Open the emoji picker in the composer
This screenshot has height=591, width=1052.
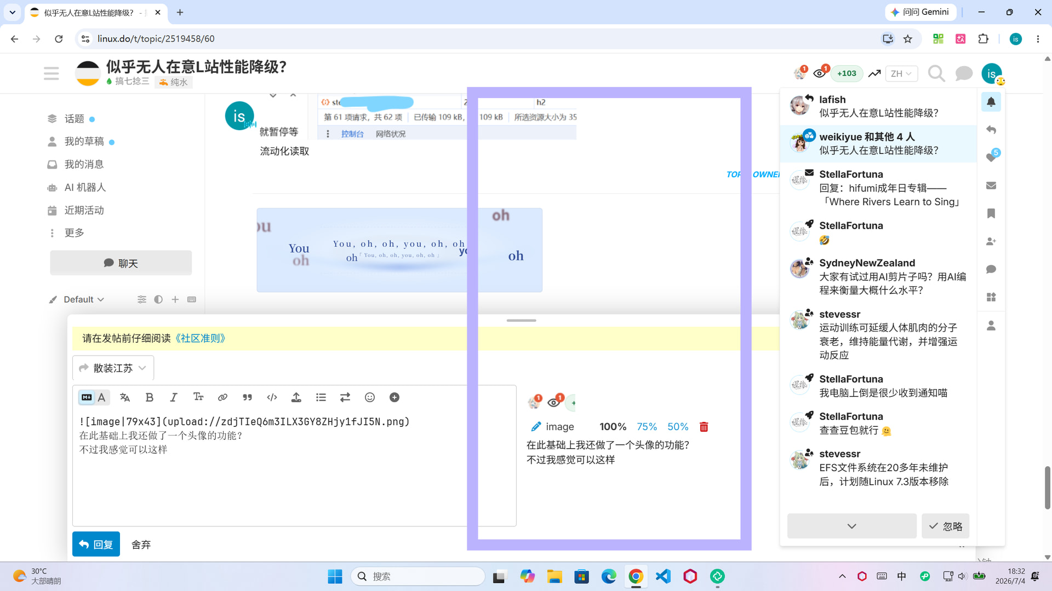pos(370,397)
